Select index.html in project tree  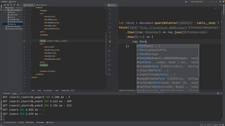pyautogui.click(x=13, y=15)
